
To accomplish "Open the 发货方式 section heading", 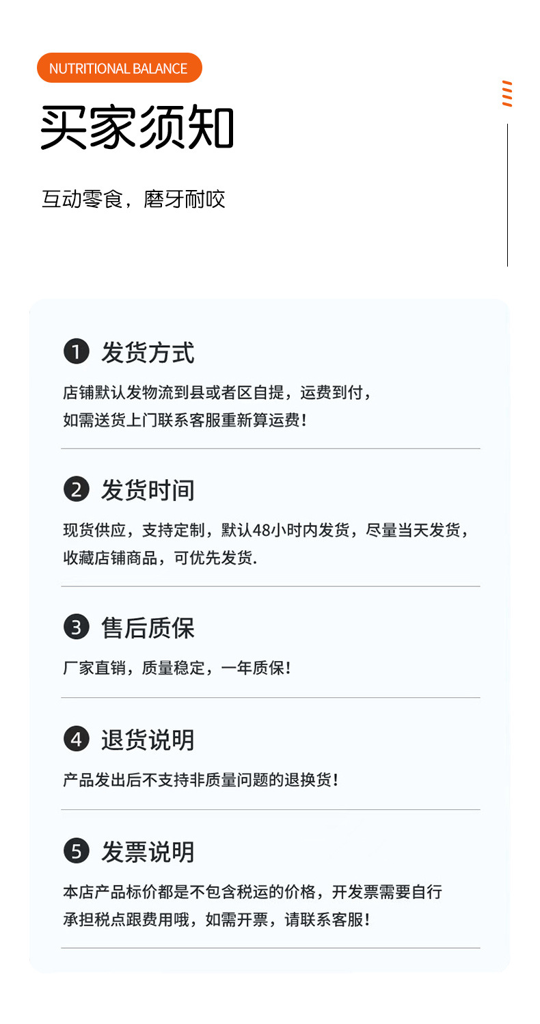I will 148,353.
